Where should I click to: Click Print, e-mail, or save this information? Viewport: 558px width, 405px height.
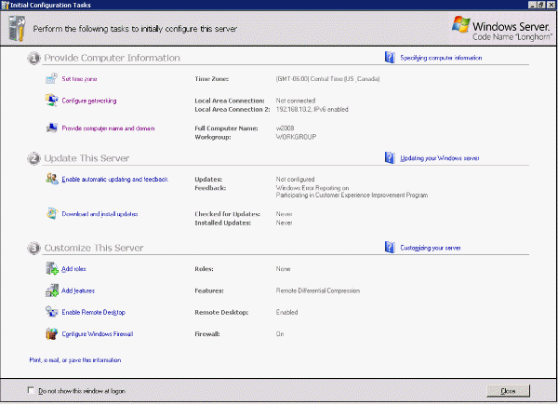tap(75, 360)
